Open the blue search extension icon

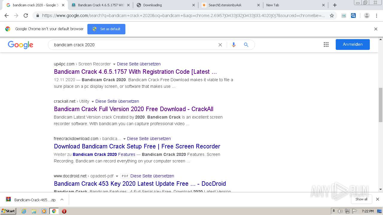click(x=353, y=16)
